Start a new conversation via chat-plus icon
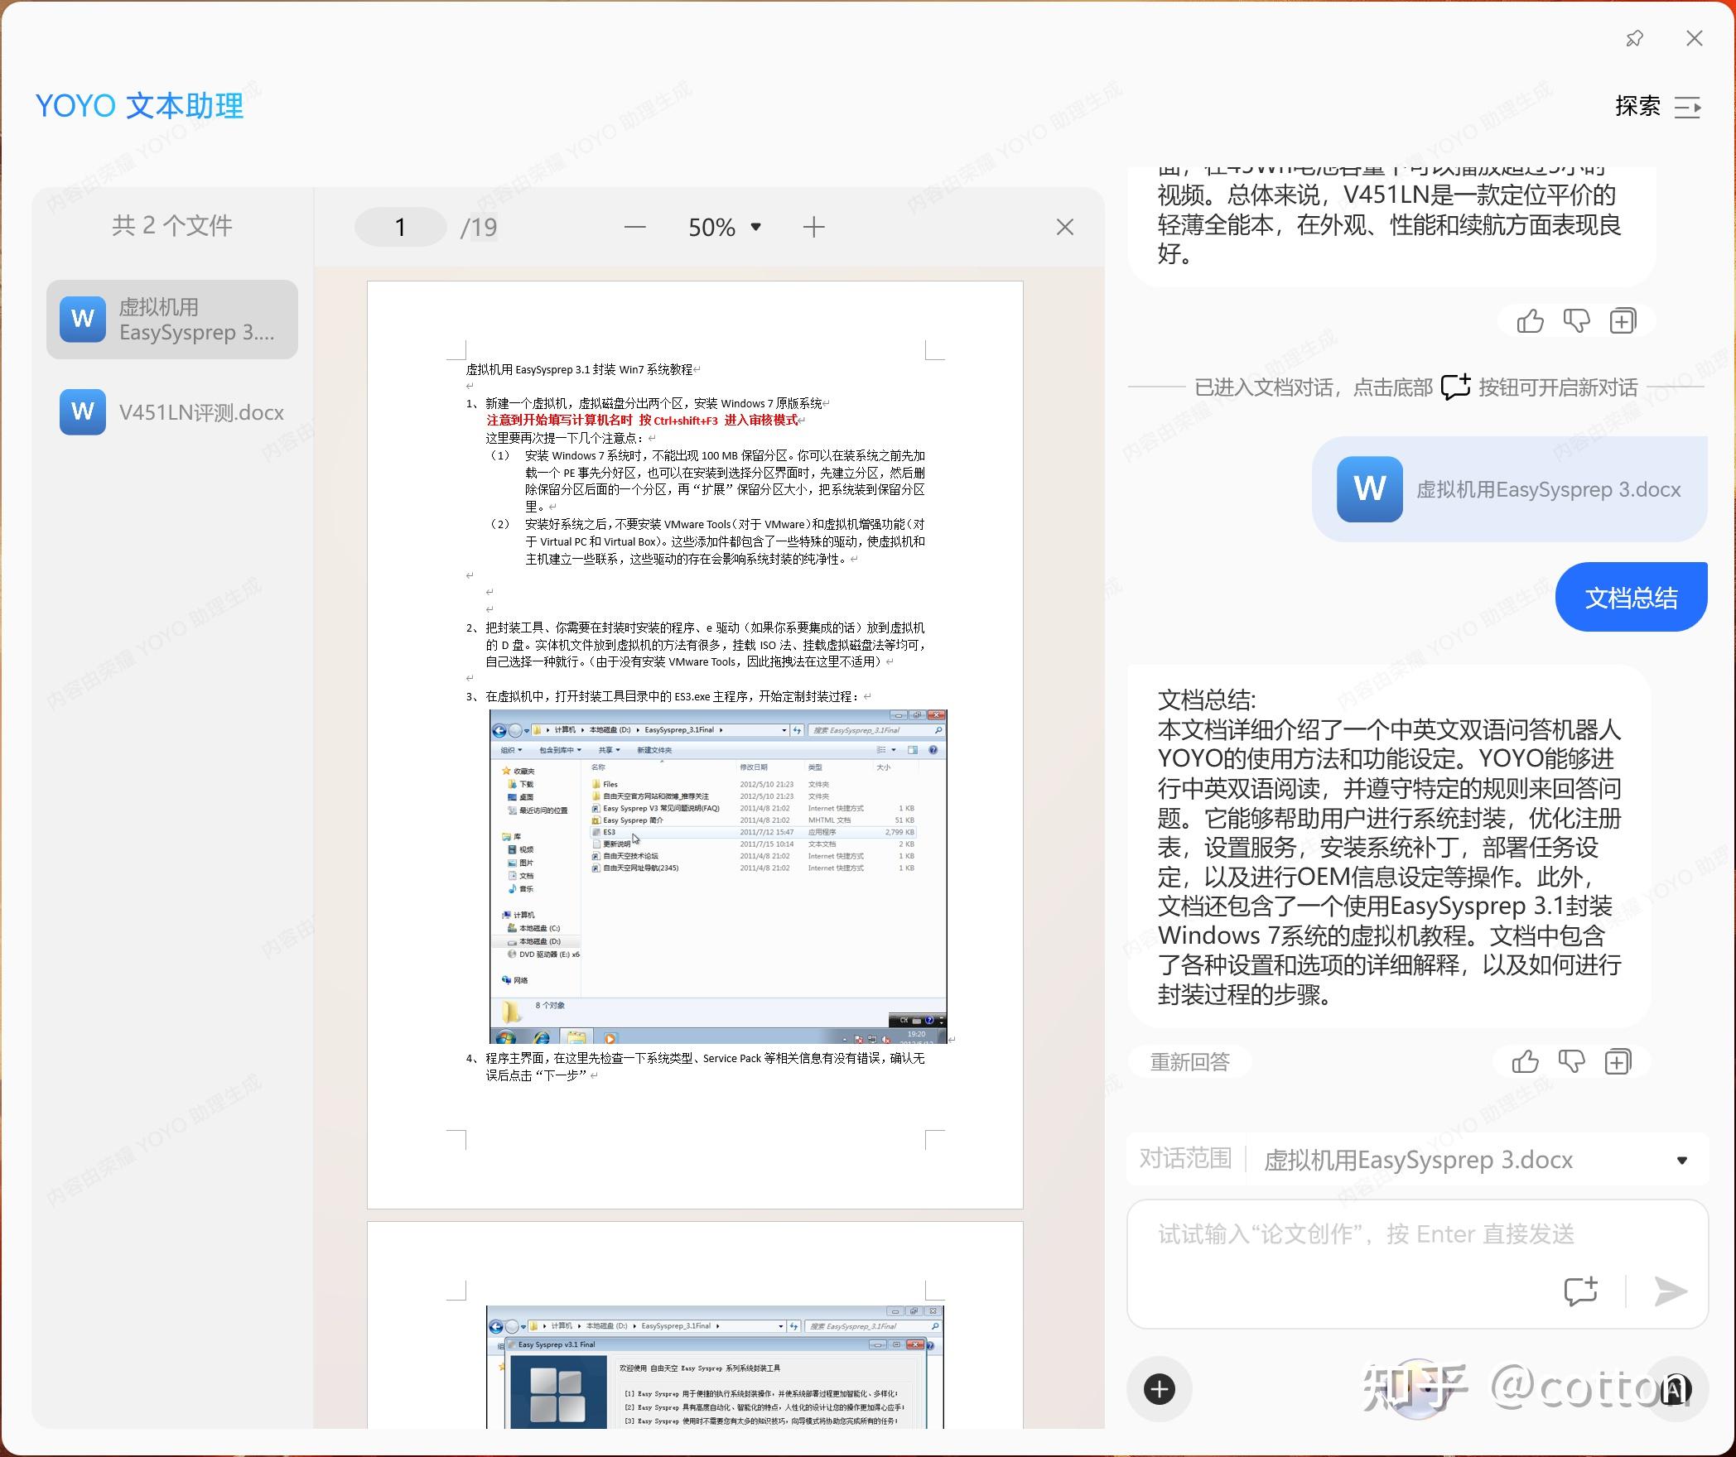The image size is (1736, 1457). [x=1580, y=1291]
